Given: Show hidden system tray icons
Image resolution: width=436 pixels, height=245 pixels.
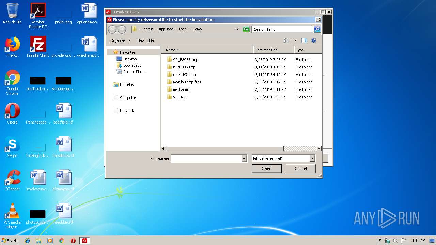Looking at the screenshot, I should point(380,241).
